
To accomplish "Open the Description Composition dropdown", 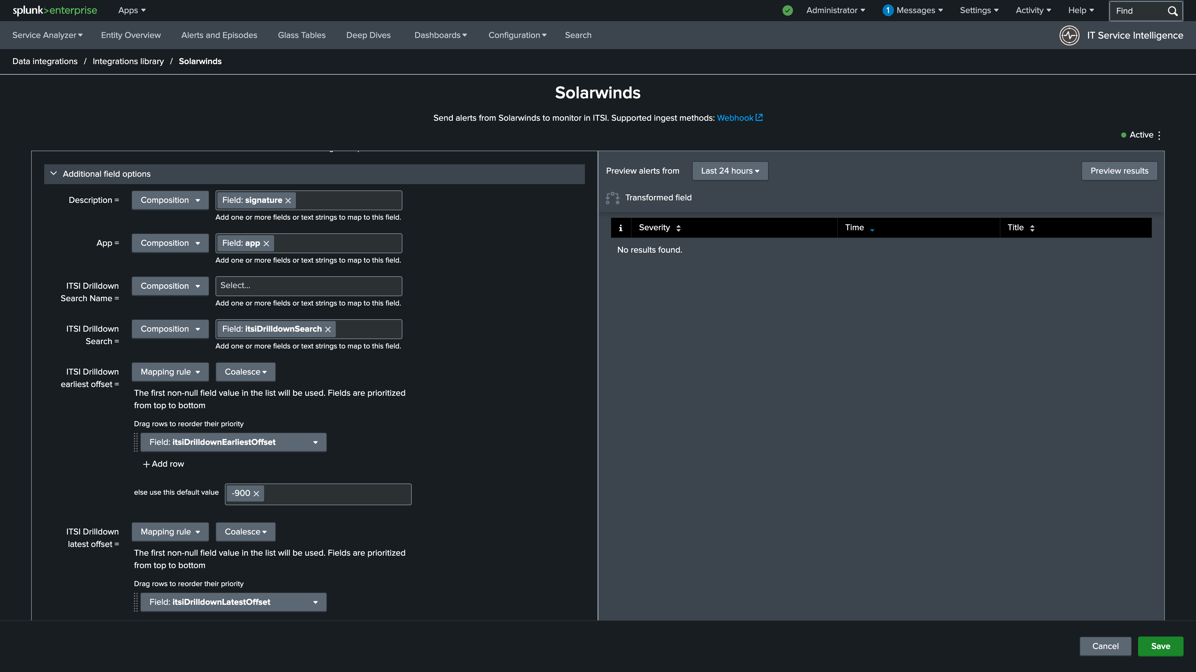I will click(x=170, y=200).
